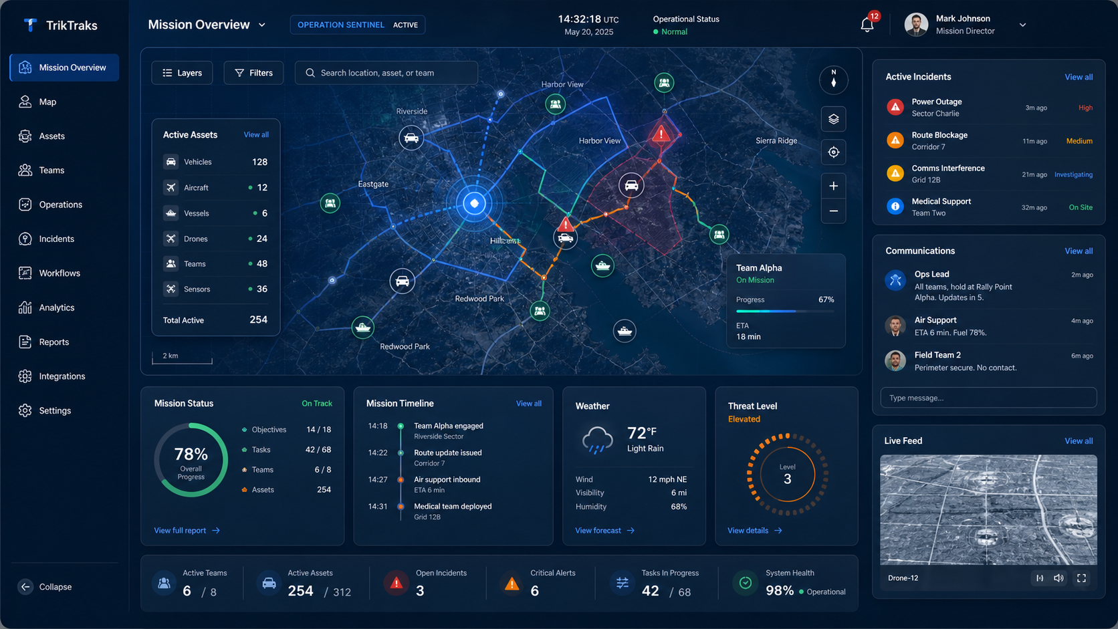Click the OPERATION SENTINEL ACTIVE badge
Image resolution: width=1118 pixels, height=629 pixels.
click(357, 25)
